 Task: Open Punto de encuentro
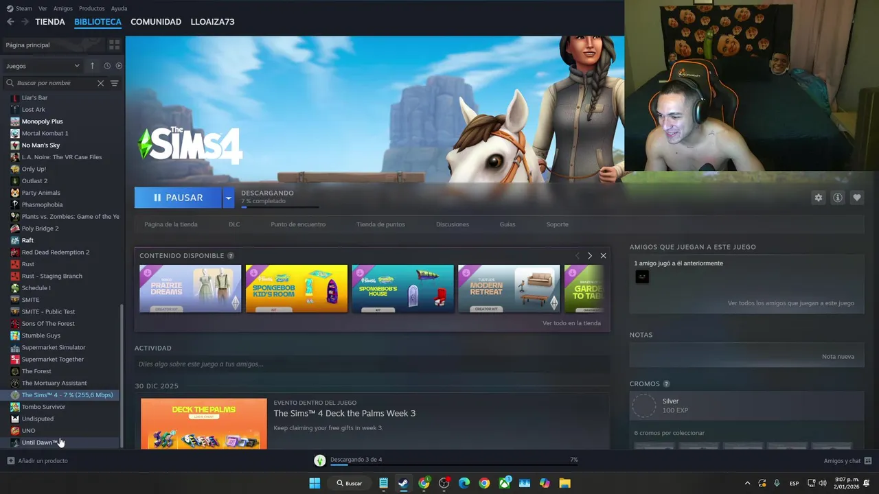[x=298, y=224]
